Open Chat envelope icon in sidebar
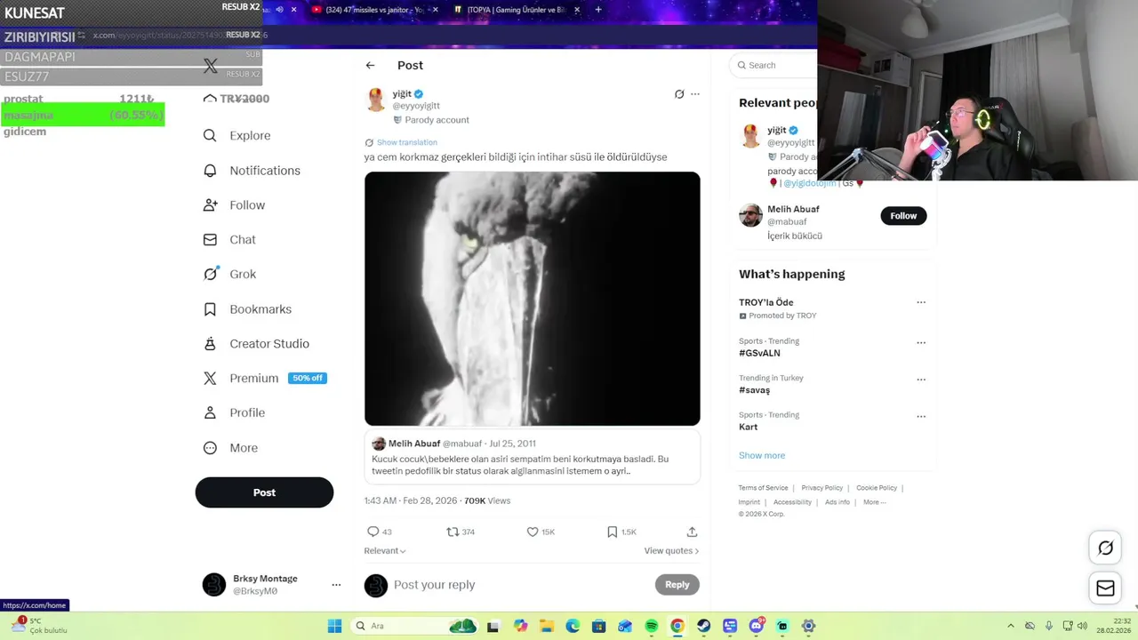 click(210, 239)
